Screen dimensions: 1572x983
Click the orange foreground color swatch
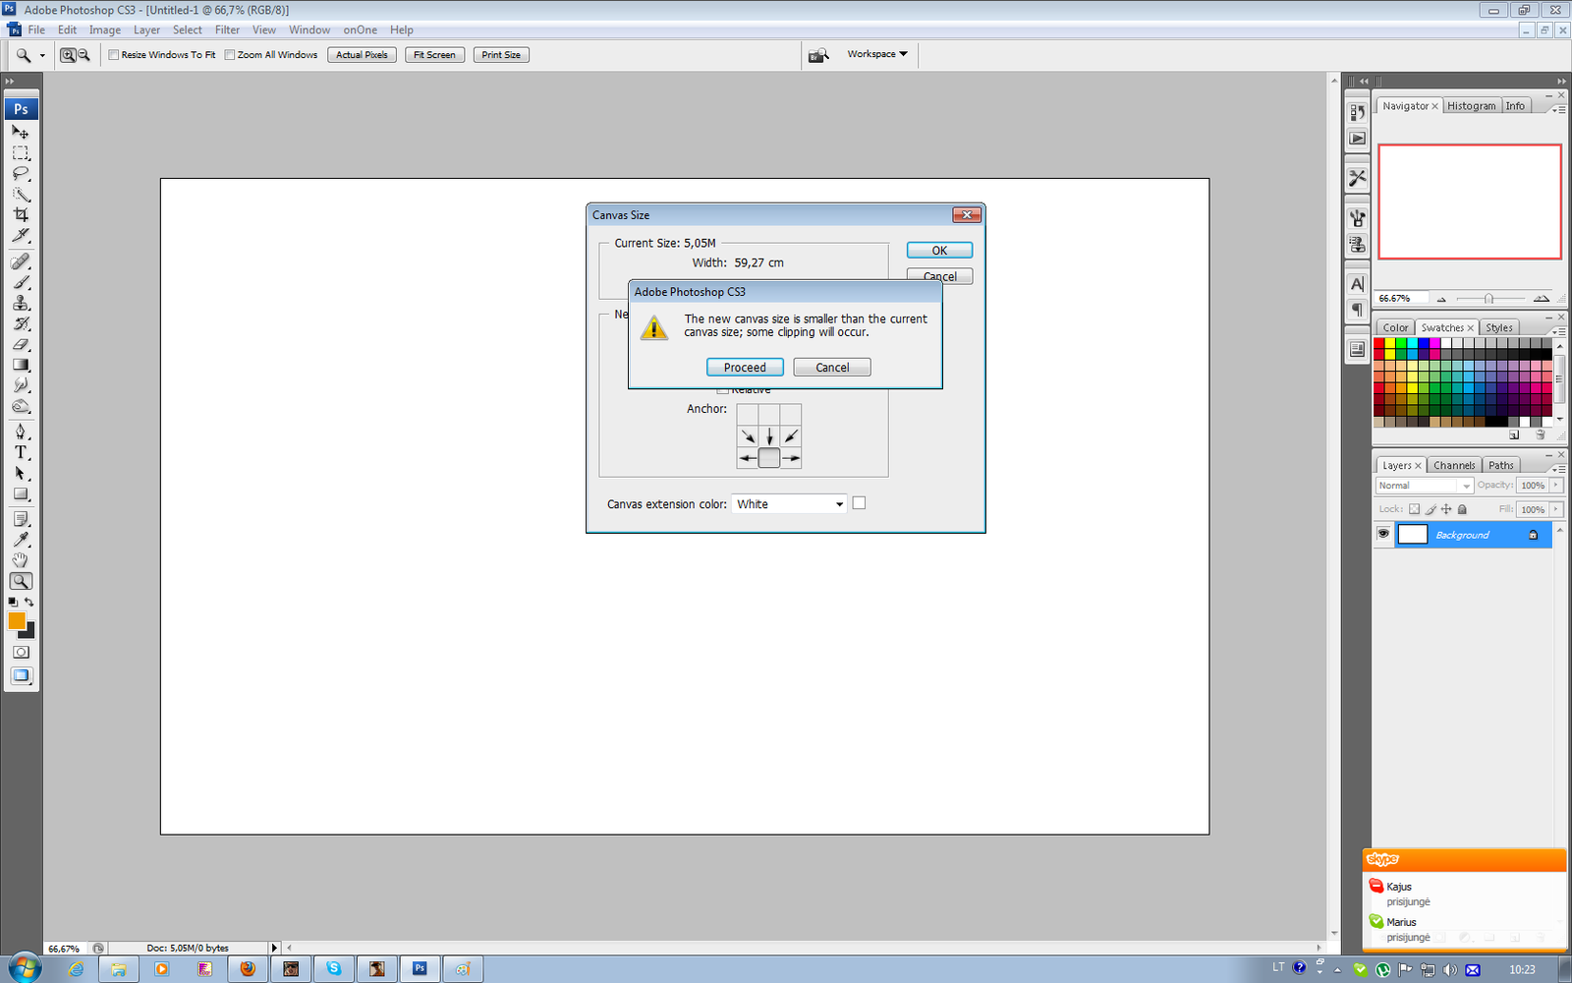point(17,621)
